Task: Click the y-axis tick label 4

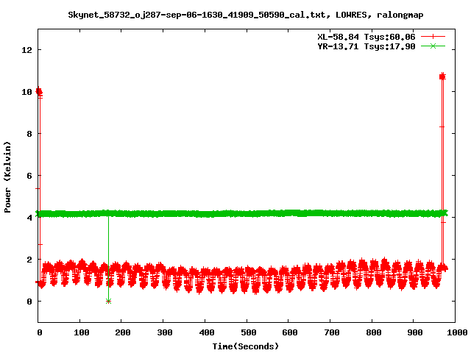Action: click(29, 218)
